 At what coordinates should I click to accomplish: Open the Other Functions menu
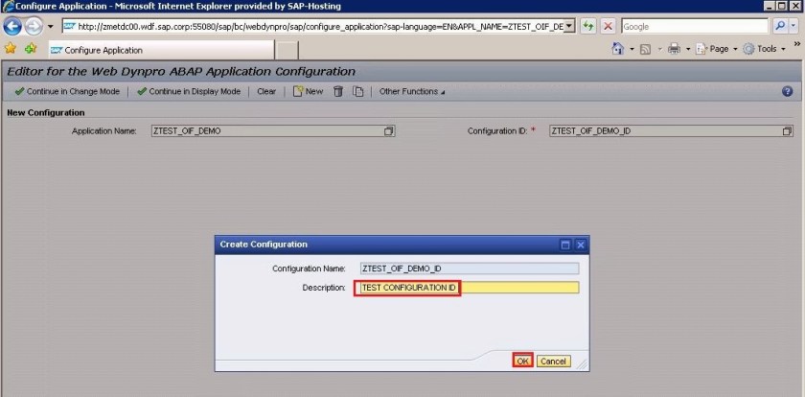coord(412,91)
